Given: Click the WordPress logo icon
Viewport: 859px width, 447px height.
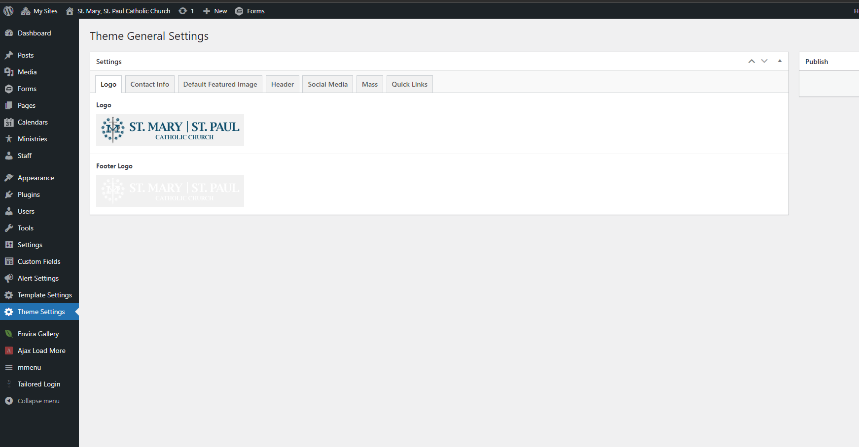Looking at the screenshot, I should 8,11.
